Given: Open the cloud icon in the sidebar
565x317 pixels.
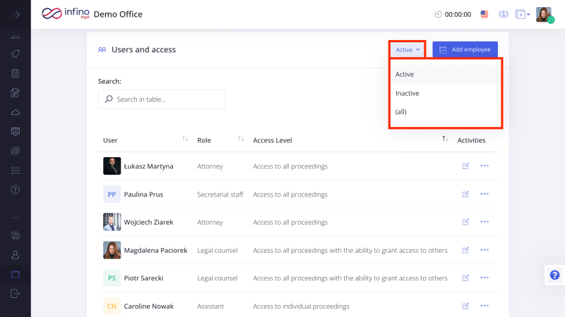Looking at the screenshot, I should pyautogui.click(x=16, y=112).
